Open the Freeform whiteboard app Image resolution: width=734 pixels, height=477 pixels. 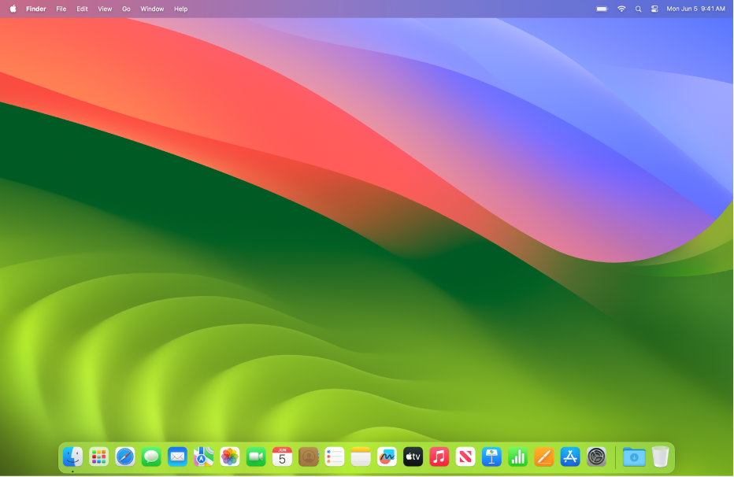(386, 457)
